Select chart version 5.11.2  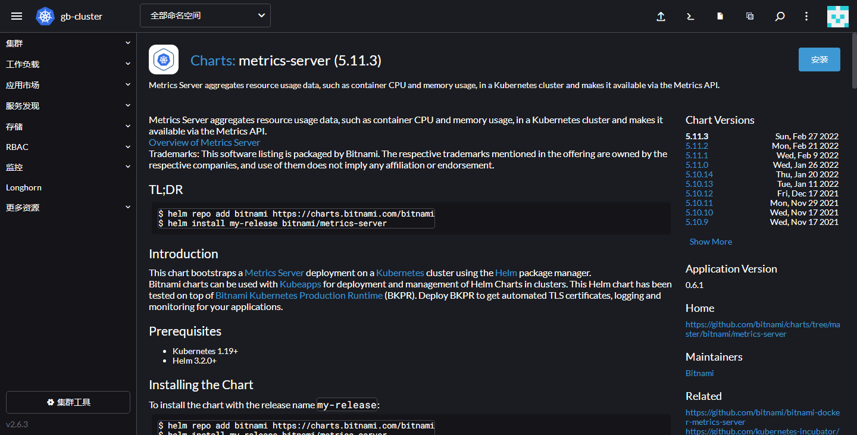pyautogui.click(x=697, y=146)
